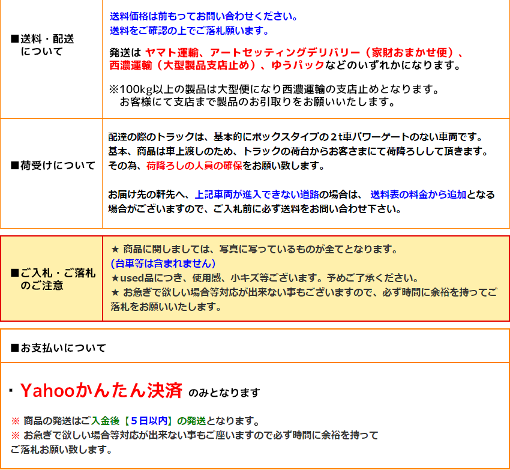Click the ご入札・ご落札のご注意 heading
Screen dimensions: 510x470
53,279
